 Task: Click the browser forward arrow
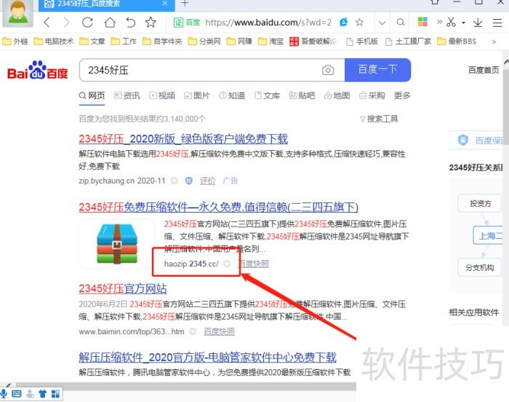(x=67, y=23)
